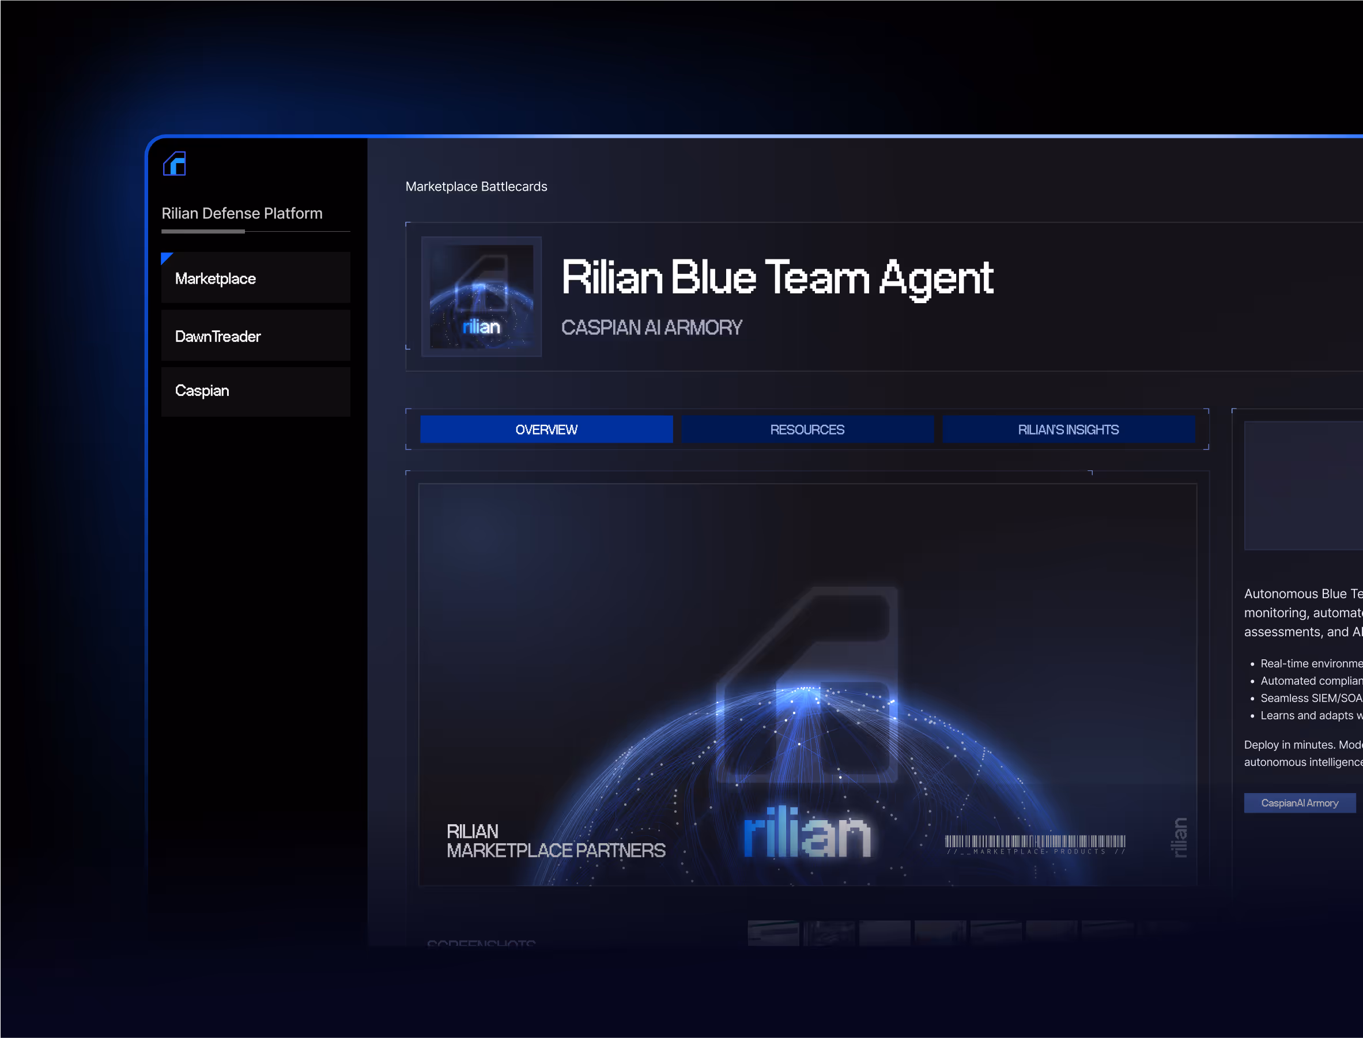Click the RILIAN MARKETPLACE PARTNERS caption
This screenshot has width=1363, height=1038.
point(556,841)
